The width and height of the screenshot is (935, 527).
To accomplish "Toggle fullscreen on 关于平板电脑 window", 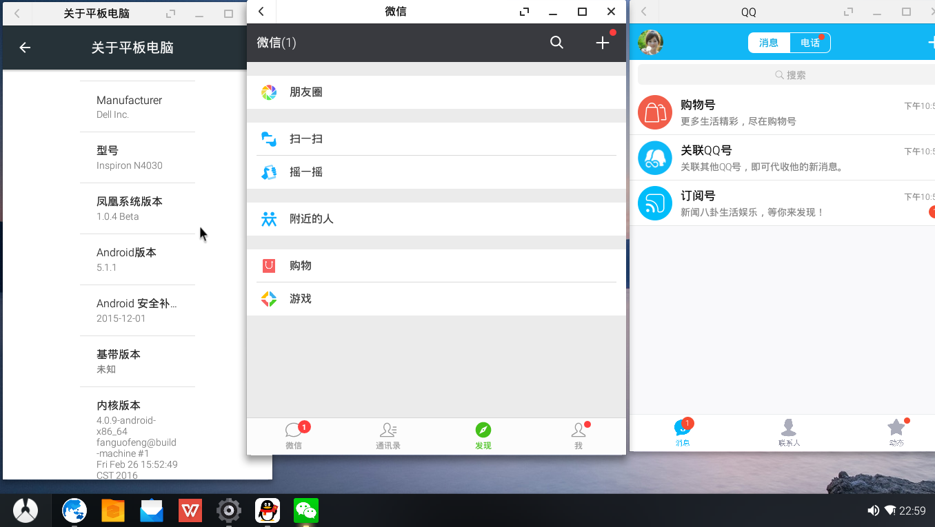I will (170, 14).
